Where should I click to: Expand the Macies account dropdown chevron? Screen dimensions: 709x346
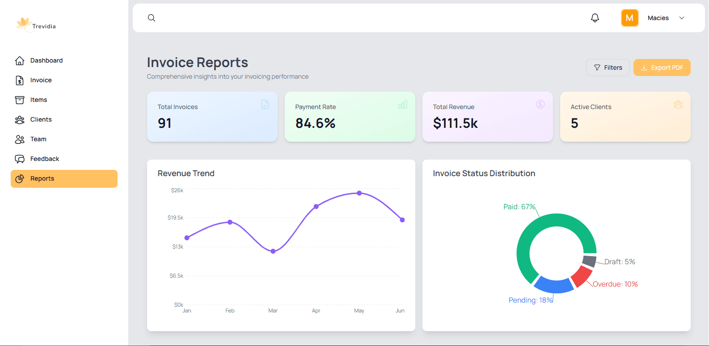[682, 18]
